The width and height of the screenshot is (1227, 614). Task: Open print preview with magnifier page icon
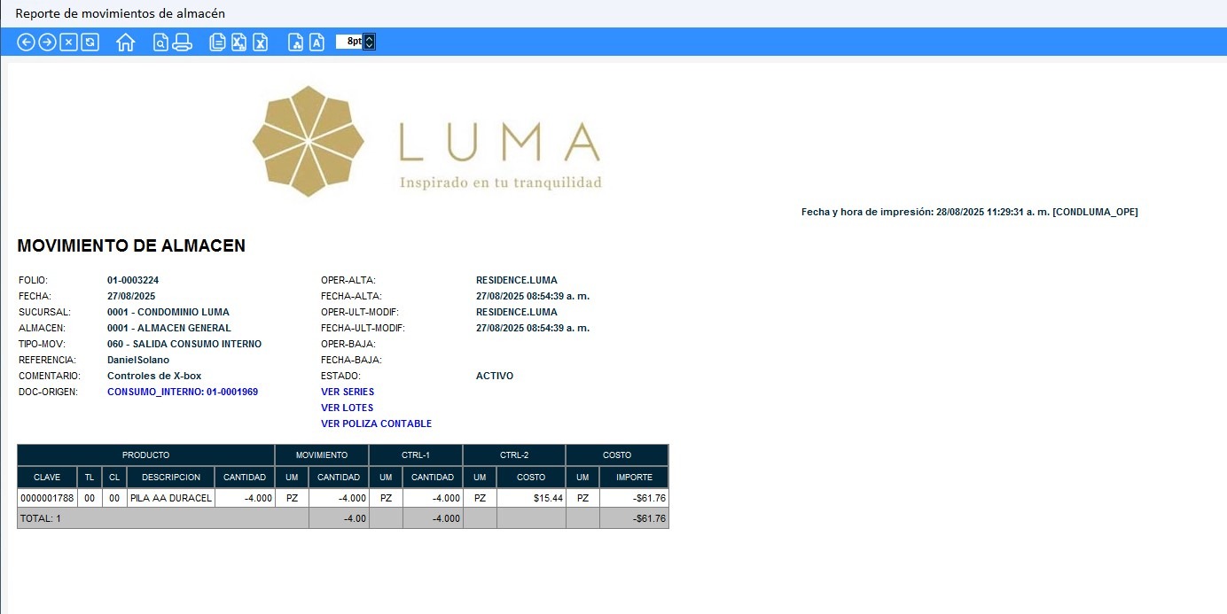pyautogui.click(x=160, y=42)
